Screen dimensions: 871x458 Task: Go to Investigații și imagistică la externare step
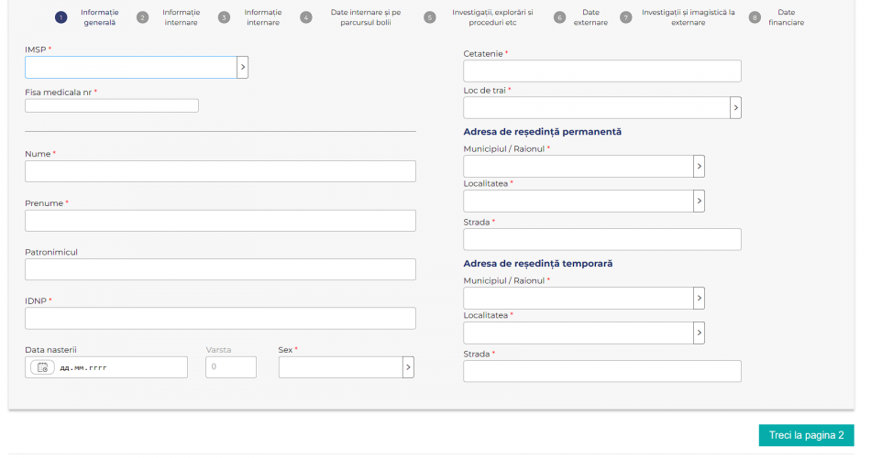(689, 17)
